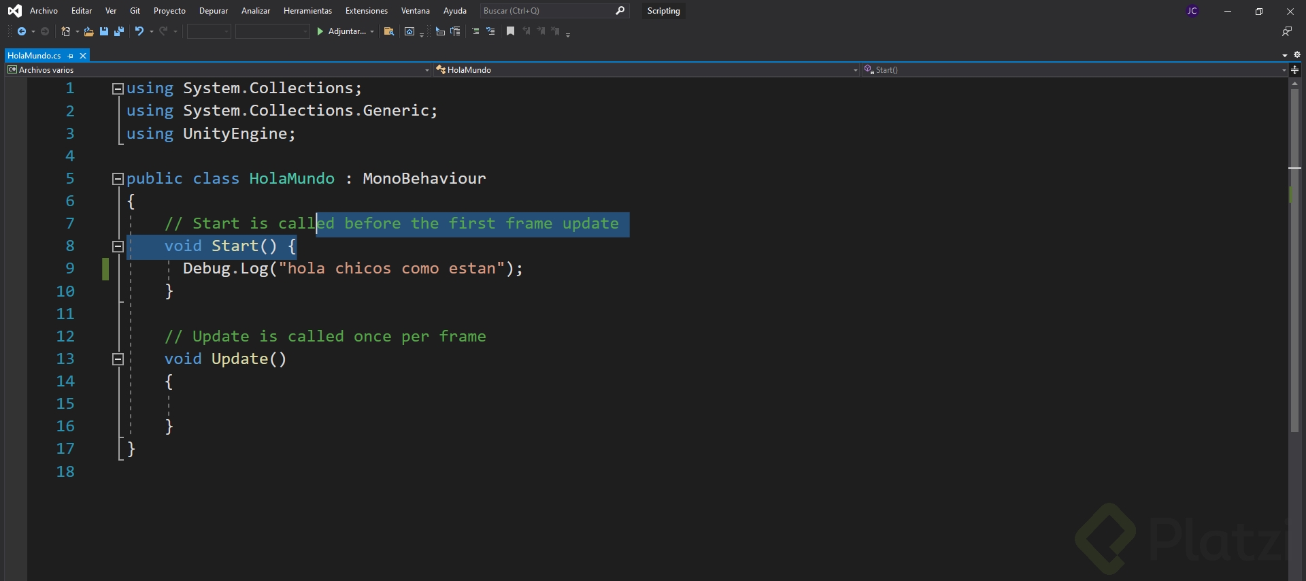Pin the HolaMundo.cs tab
This screenshot has height=581, width=1306.
point(70,56)
